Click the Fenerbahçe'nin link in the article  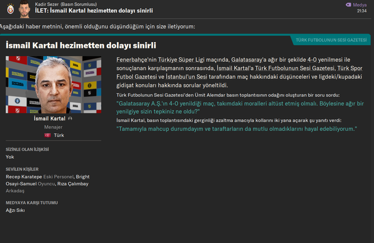[136, 60]
